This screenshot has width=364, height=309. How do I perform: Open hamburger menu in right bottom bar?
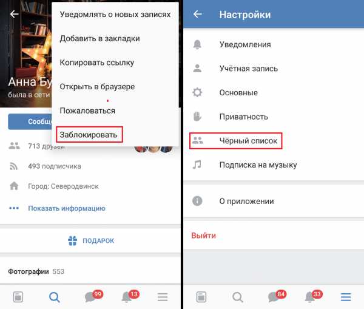click(346, 297)
